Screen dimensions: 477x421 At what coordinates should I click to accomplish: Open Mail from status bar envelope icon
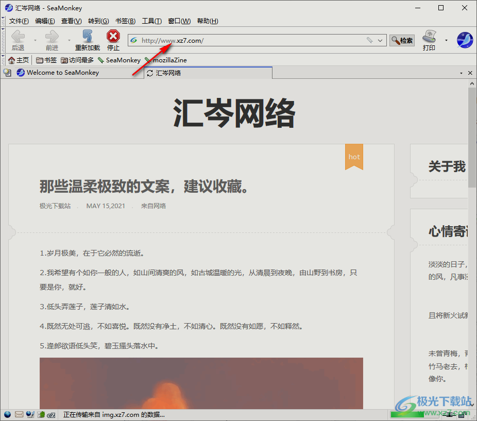click(x=19, y=414)
